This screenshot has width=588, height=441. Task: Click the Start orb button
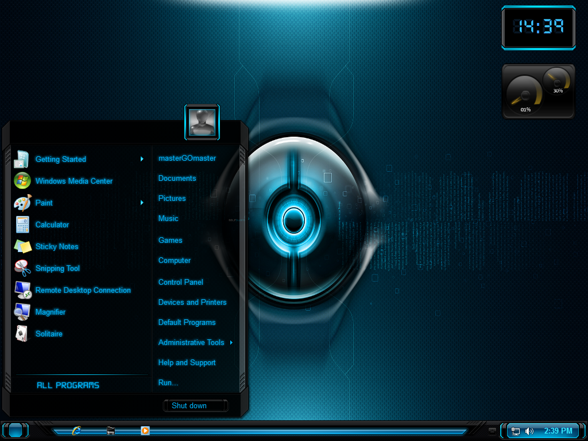coord(16,430)
